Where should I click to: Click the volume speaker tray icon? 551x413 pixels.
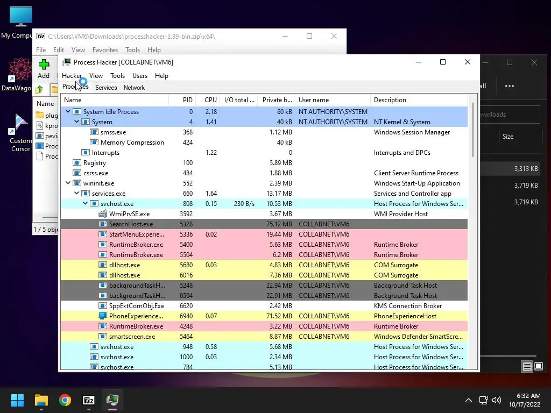coord(497,400)
